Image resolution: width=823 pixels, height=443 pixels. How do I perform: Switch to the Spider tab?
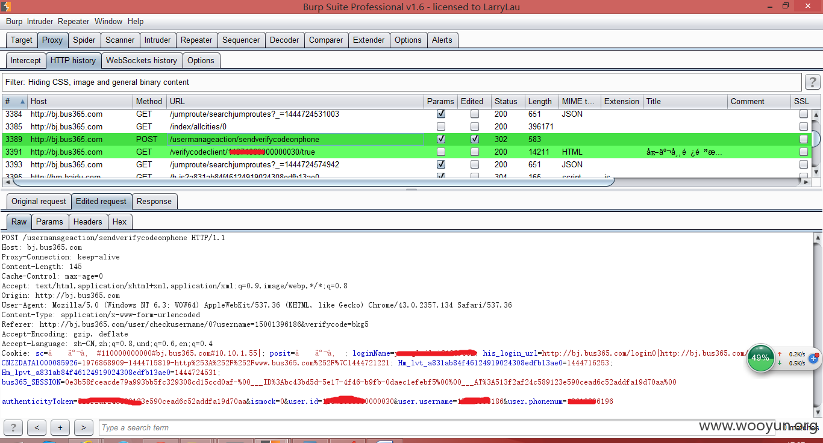tap(84, 40)
